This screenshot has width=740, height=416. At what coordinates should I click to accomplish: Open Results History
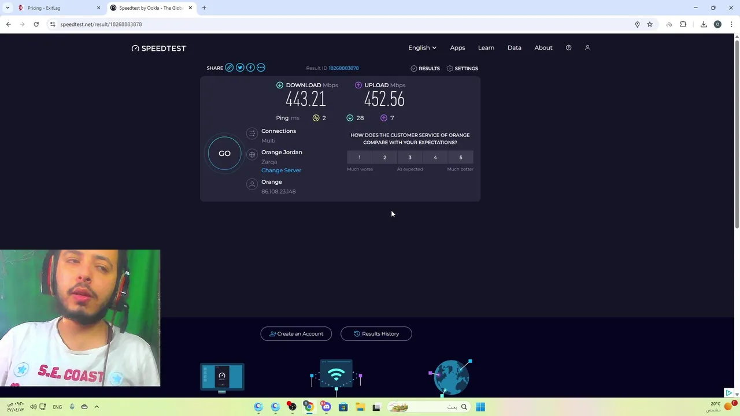376,333
